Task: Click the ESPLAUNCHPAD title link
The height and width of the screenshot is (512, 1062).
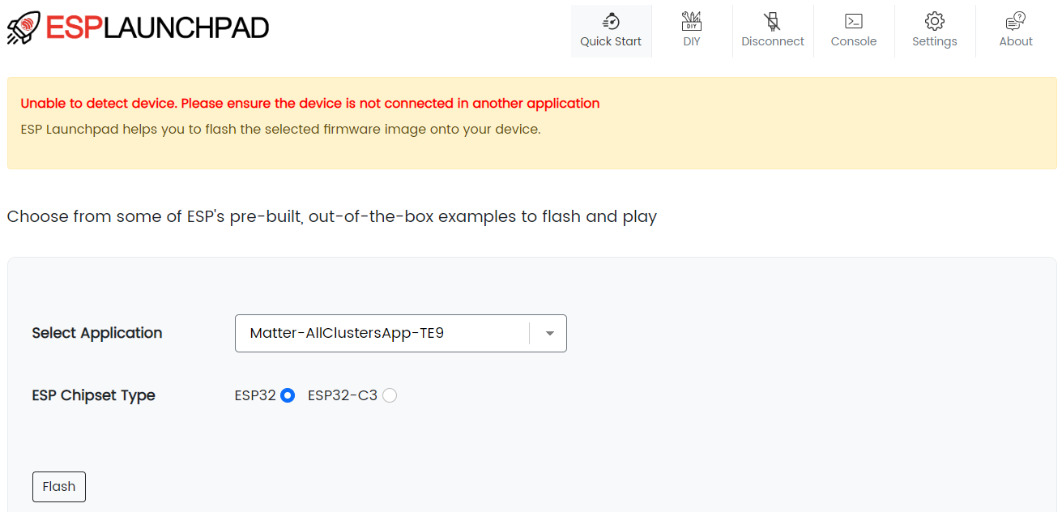Action: click(x=158, y=27)
